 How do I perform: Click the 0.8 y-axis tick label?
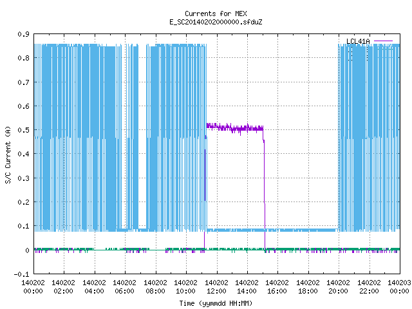[23, 58]
